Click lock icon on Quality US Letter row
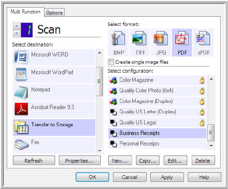Screen dimensions: 228x189 [x=202, y=112]
